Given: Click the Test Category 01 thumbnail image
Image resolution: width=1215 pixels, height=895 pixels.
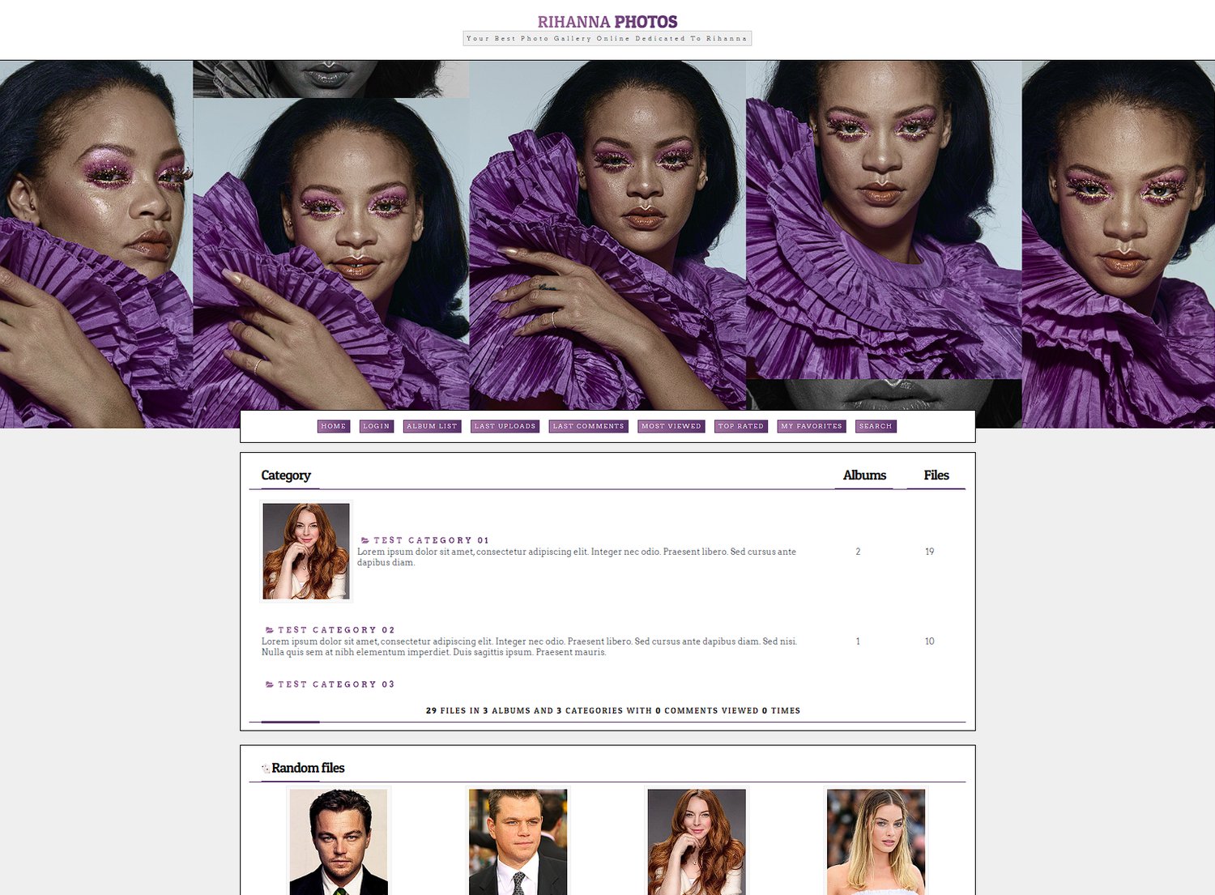Looking at the screenshot, I should click(306, 552).
